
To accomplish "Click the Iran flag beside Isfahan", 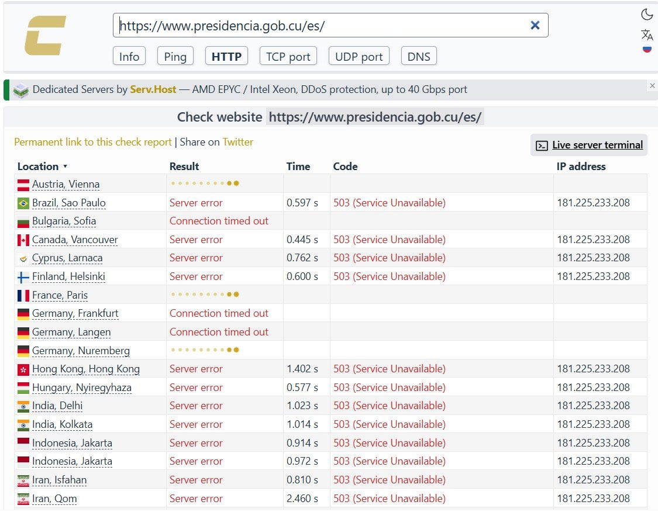I will coord(23,480).
